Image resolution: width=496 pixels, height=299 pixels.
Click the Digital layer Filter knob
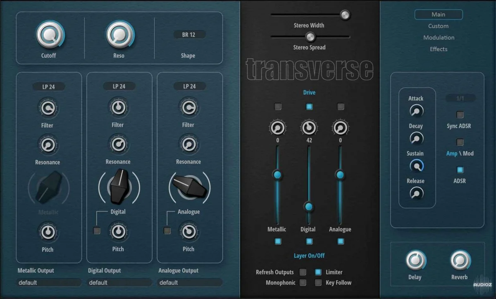click(x=118, y=108)
